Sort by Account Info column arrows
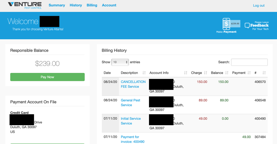 [x=186, y=73]
